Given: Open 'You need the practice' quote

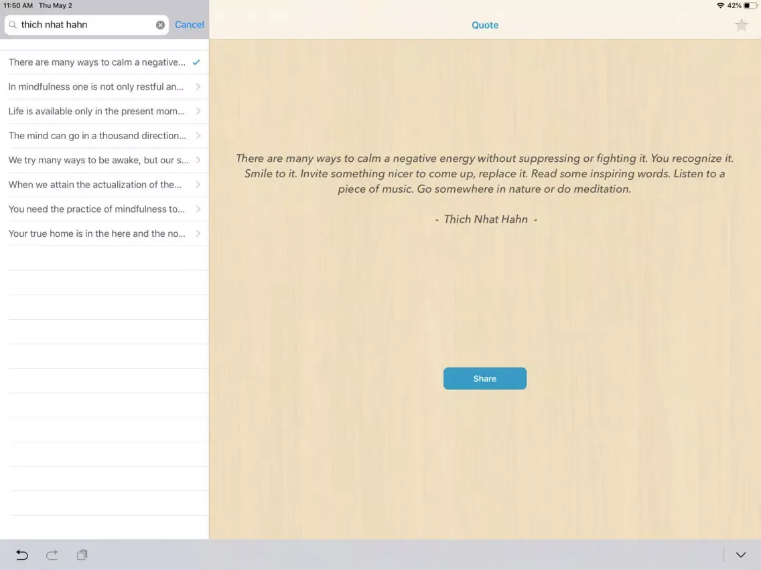Looking at the screenshot, I should 97,209.
